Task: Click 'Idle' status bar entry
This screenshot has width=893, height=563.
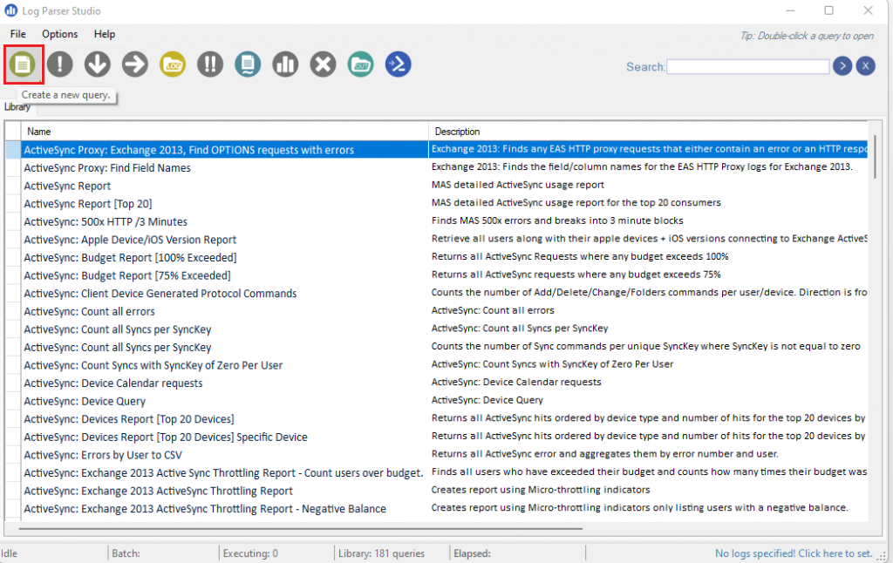Action: (x=9, y=553)
